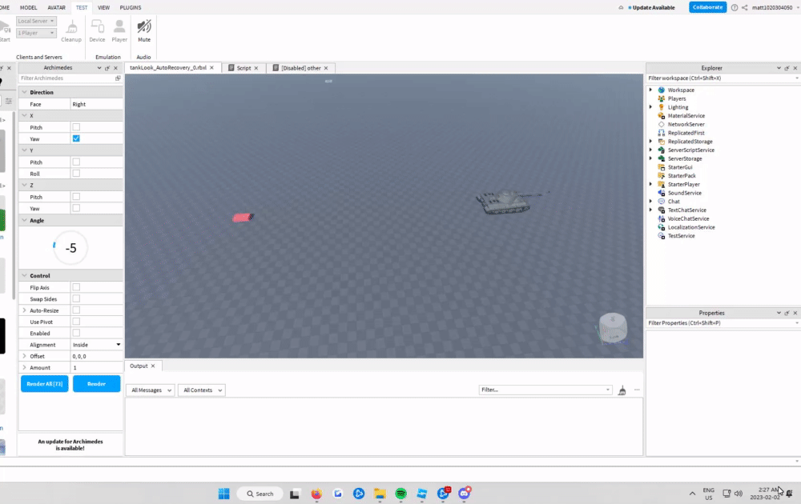Select MaterialService in Explorer
This screenshot has width=801, height=504.
[x=686, y=116]
